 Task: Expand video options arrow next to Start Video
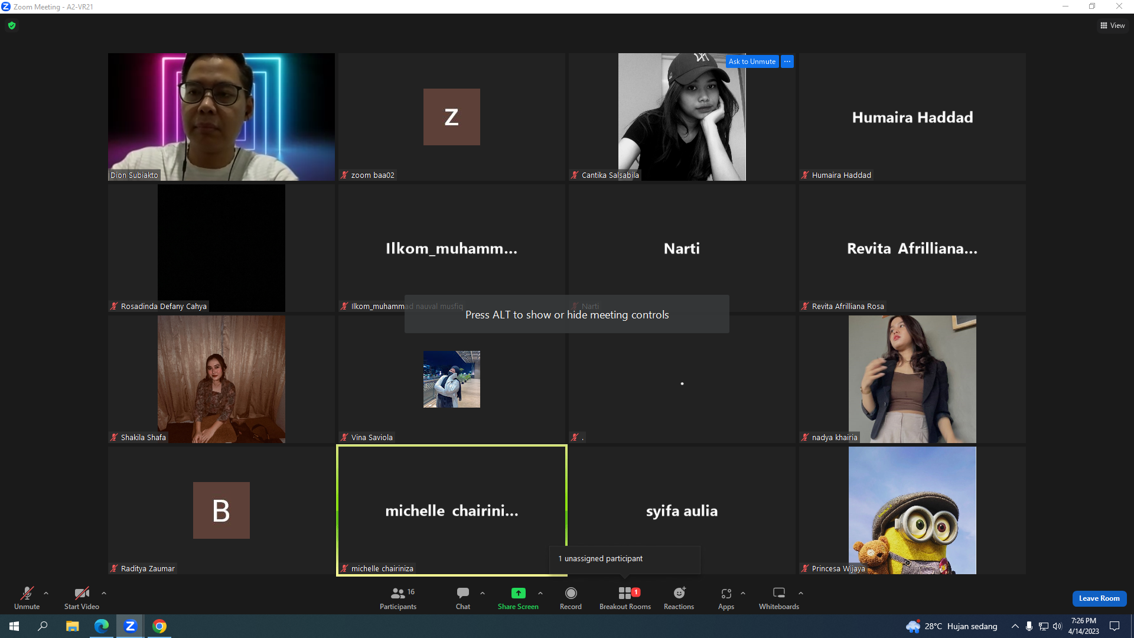104,593
